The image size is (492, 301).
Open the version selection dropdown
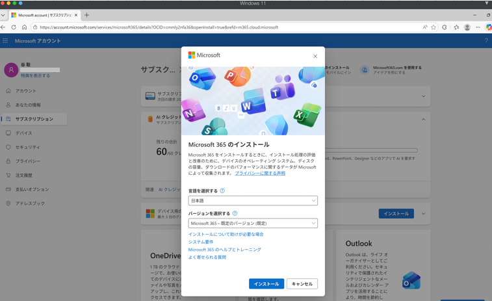pyautogui.click(x=253, y=223)
